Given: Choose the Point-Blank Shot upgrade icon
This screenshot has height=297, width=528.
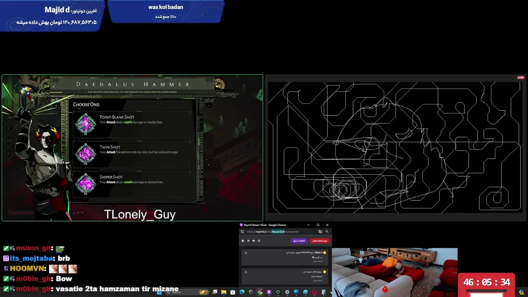Looking at the screenshot, I should coord(85,123).
